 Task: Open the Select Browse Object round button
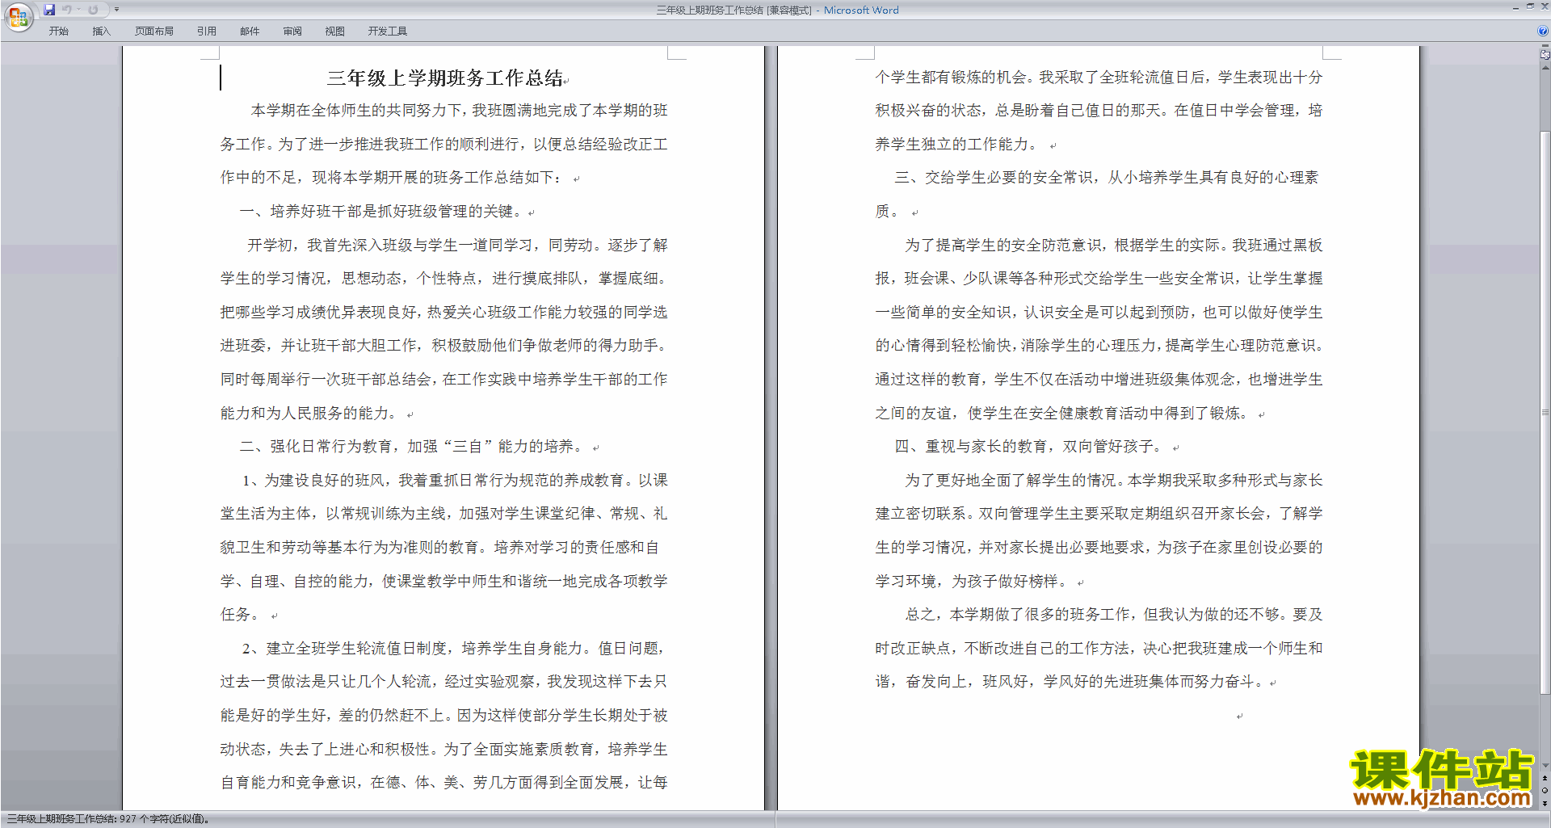tap(1545, 791)
